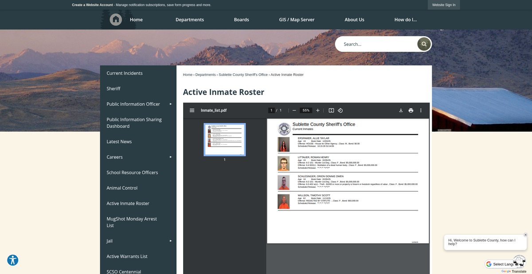Screen dimensions: 532x274
Task: Open the Sublette County Sheriff's Office breadcrumb link
Action: (x=243, y=75)
